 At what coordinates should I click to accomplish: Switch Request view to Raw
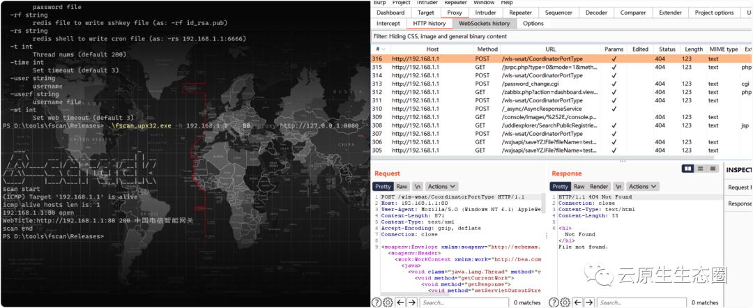click(402, 187)
